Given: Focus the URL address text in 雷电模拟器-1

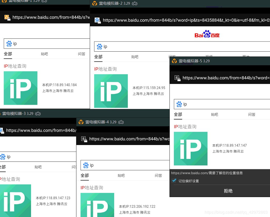Looking at the screenshot, I should click(x=51, y=17).
